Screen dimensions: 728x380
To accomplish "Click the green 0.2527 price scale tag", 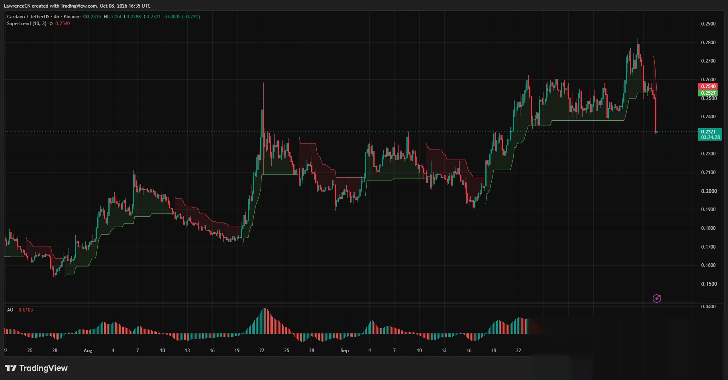I will click(x=708, y=93).
